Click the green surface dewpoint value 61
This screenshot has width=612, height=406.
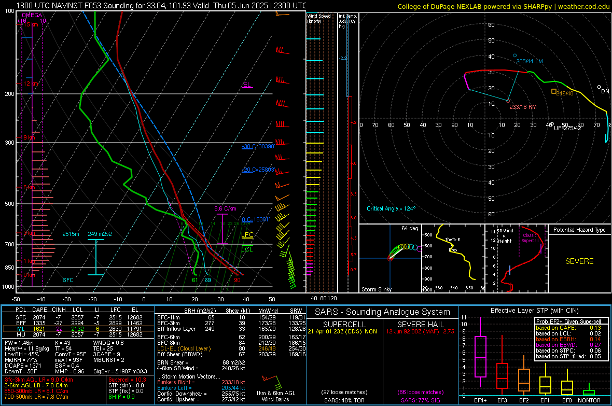point(195,280)
